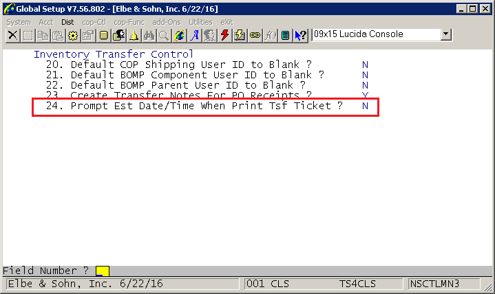Click the yellow notepad toolbar icon
Screen dimensions: 495x294
103,35
